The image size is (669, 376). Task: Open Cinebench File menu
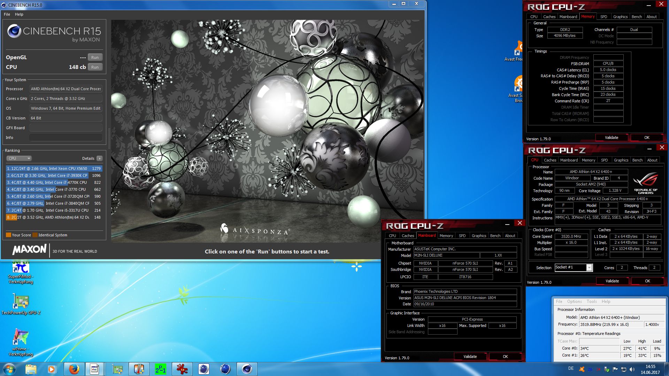coord(7,14)
